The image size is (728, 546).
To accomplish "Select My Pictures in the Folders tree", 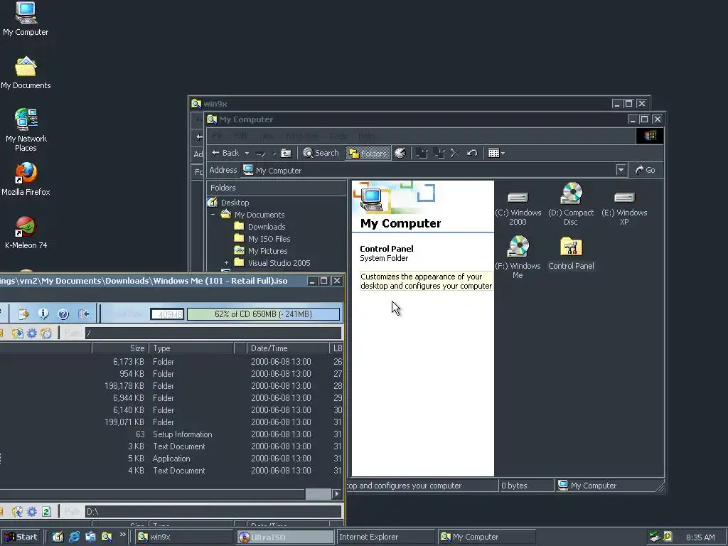I will click(267, 251).
